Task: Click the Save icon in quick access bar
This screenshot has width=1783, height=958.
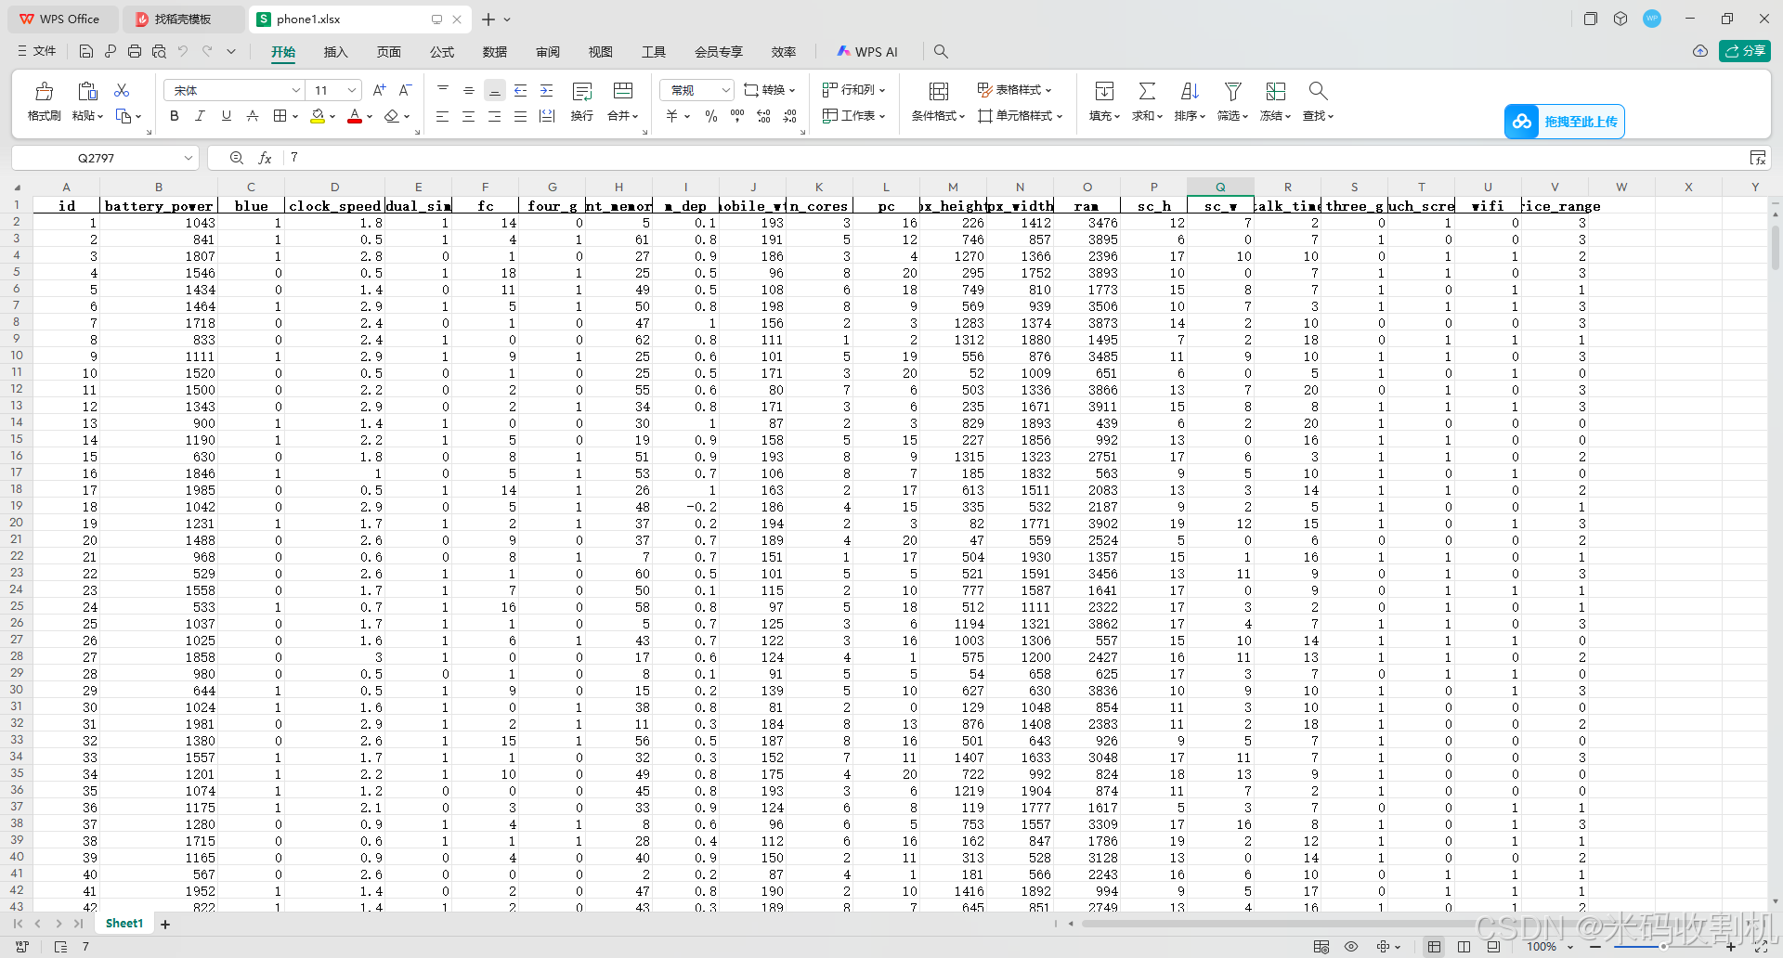Action: (x=86, y=51)
